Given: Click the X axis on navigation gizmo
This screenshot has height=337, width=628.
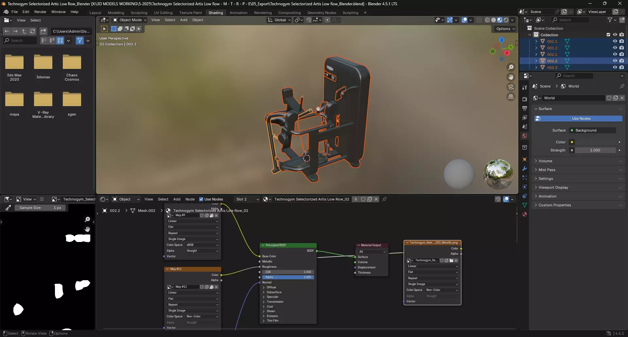Looking at the screenshot, I should click(x=507, y=53).
